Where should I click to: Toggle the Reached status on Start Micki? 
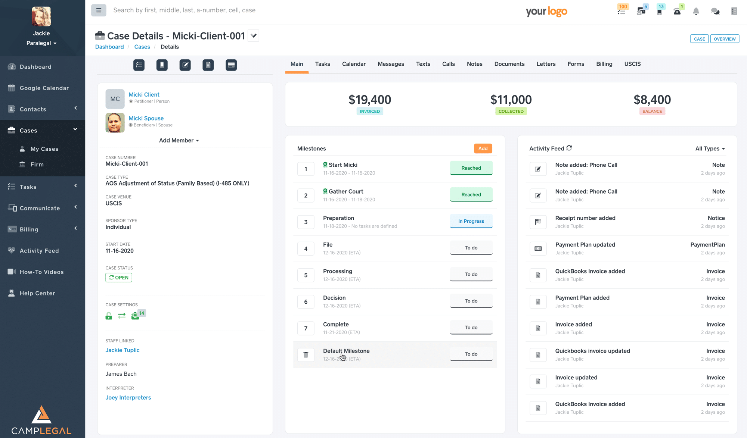point(471,168)
